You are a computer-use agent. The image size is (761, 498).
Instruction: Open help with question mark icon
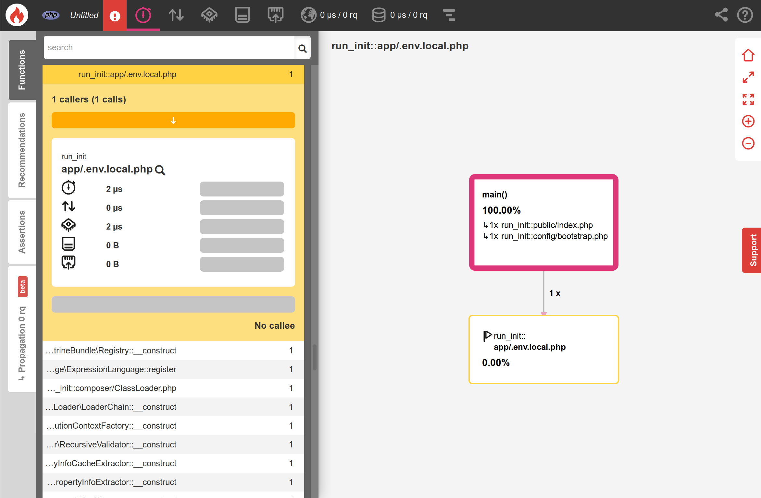coord(745,15)
